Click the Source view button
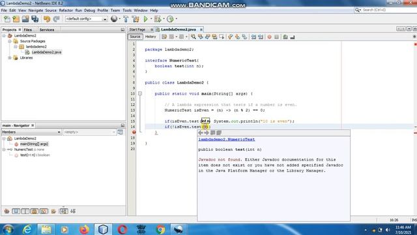417x235 pixels. 135,37
